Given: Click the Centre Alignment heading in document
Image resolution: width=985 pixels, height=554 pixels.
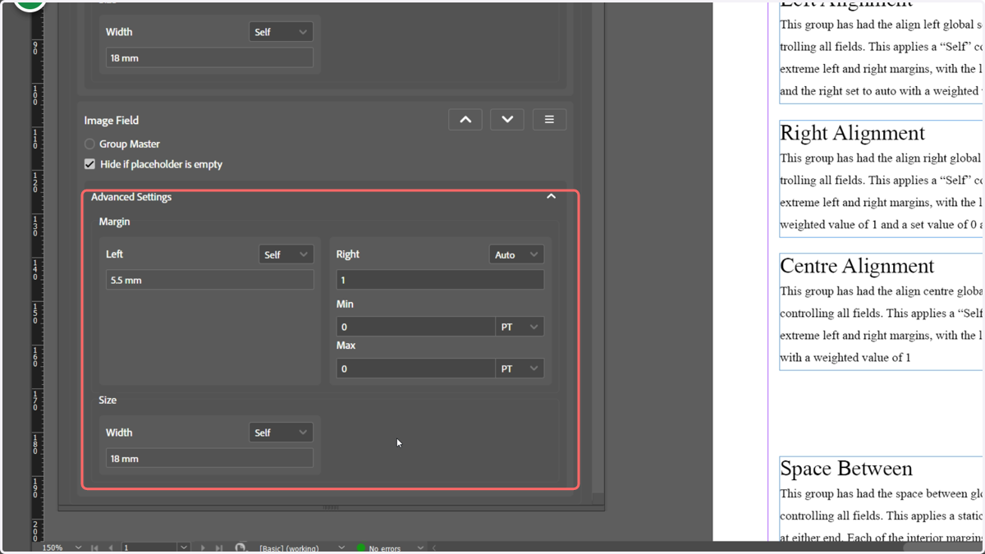Looking at the screenshot, I should pyautogui.click(x=857, y=266).
